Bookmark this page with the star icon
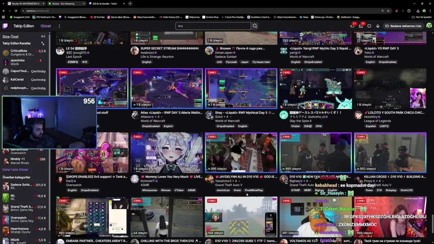Screen dimensions: 434x244 pos(388,11)
